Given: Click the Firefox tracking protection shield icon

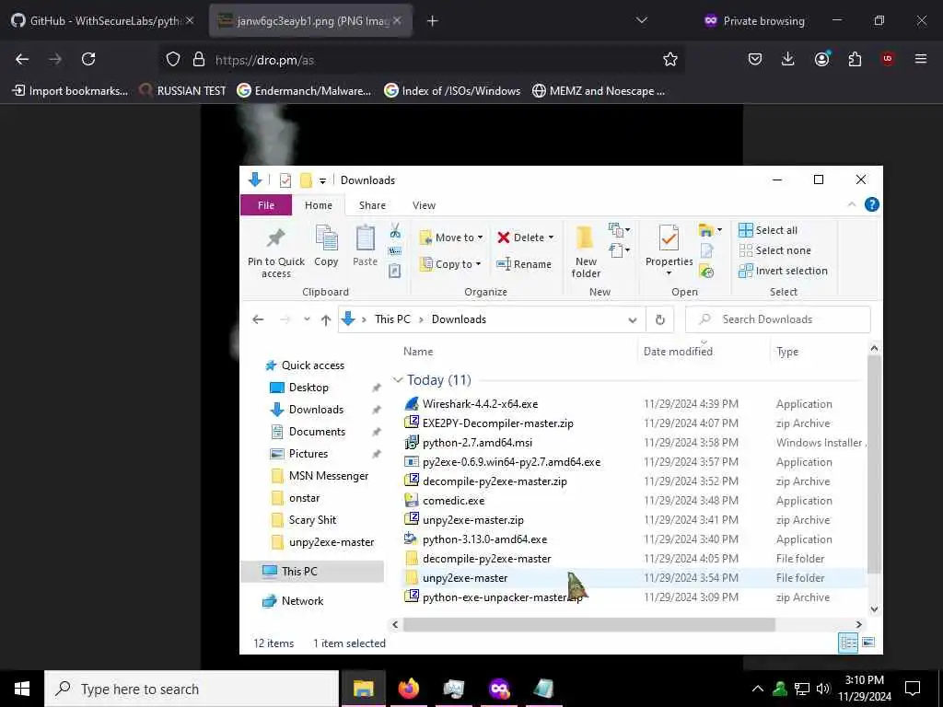Looking at the screenshot, I should tap(173, 59).
